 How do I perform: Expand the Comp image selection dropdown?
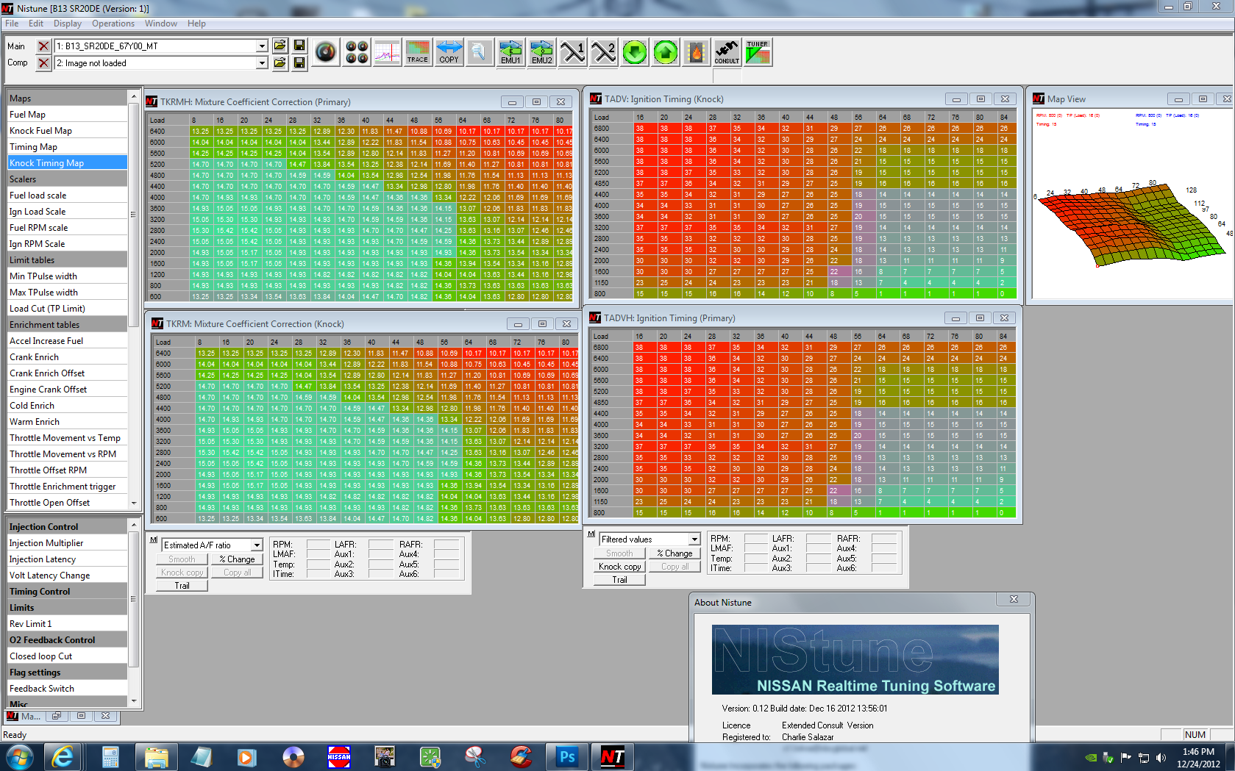[x=261, y=63]
